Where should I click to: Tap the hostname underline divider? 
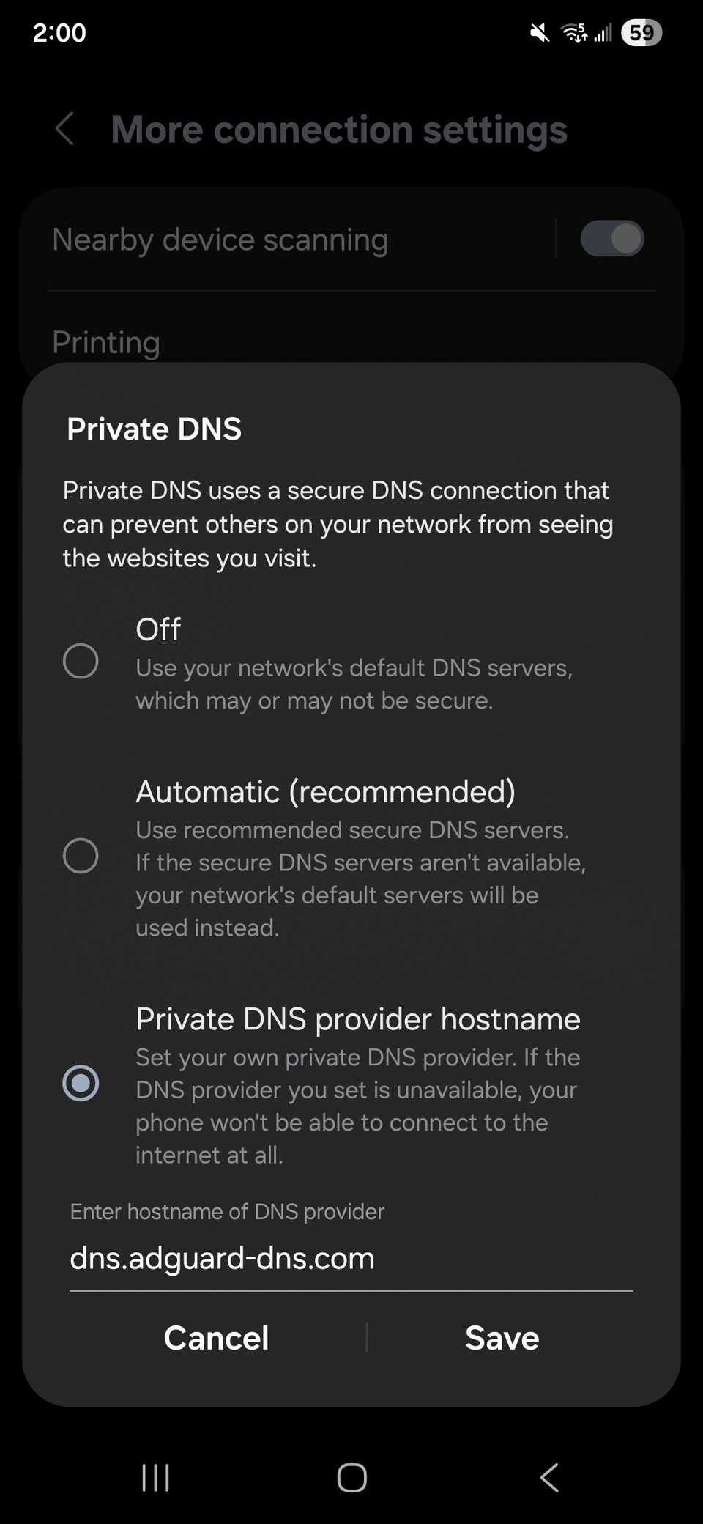[351, 1290]
